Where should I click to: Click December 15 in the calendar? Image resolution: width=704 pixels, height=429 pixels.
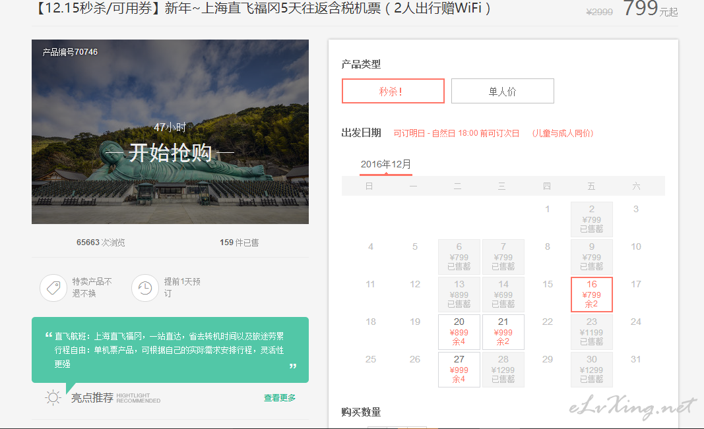(548, 284)
